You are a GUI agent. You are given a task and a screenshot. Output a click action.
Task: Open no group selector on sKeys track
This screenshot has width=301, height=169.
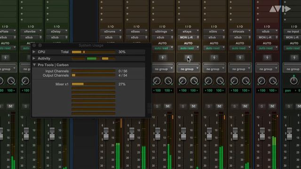(188, 69)
